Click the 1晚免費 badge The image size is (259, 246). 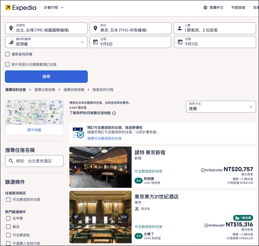tap(243, 218)
